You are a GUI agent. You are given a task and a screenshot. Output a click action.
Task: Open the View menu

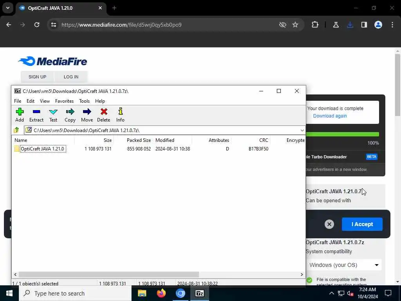(x=45, y=101)
